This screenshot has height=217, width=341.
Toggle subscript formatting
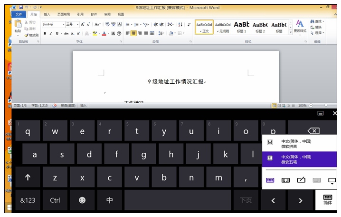[72, 33]
